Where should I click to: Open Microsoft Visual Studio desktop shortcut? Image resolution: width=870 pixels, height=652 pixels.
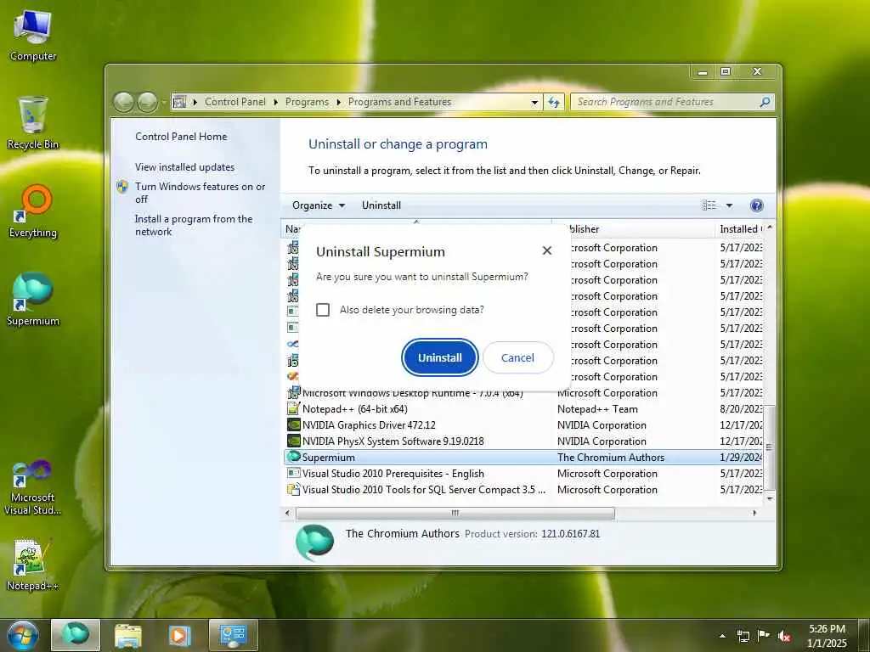33,488
